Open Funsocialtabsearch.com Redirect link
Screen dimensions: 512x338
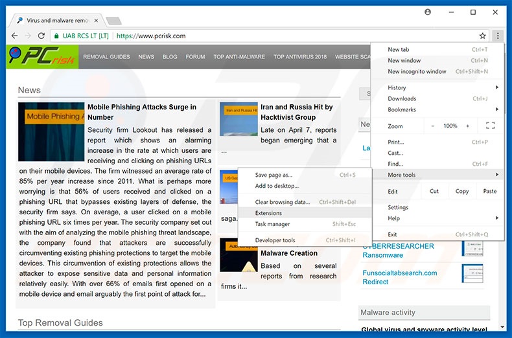[400, 277]
